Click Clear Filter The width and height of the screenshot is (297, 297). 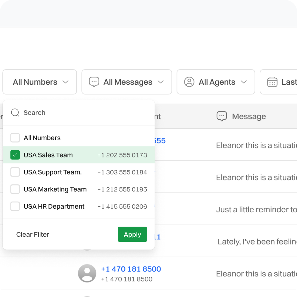click(33, 235)
